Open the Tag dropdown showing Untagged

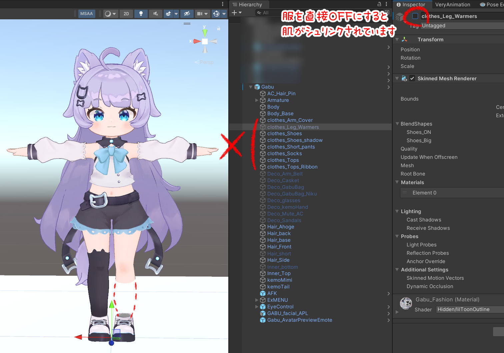462,26
